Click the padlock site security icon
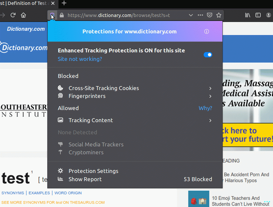 click(x=62, y=15)
